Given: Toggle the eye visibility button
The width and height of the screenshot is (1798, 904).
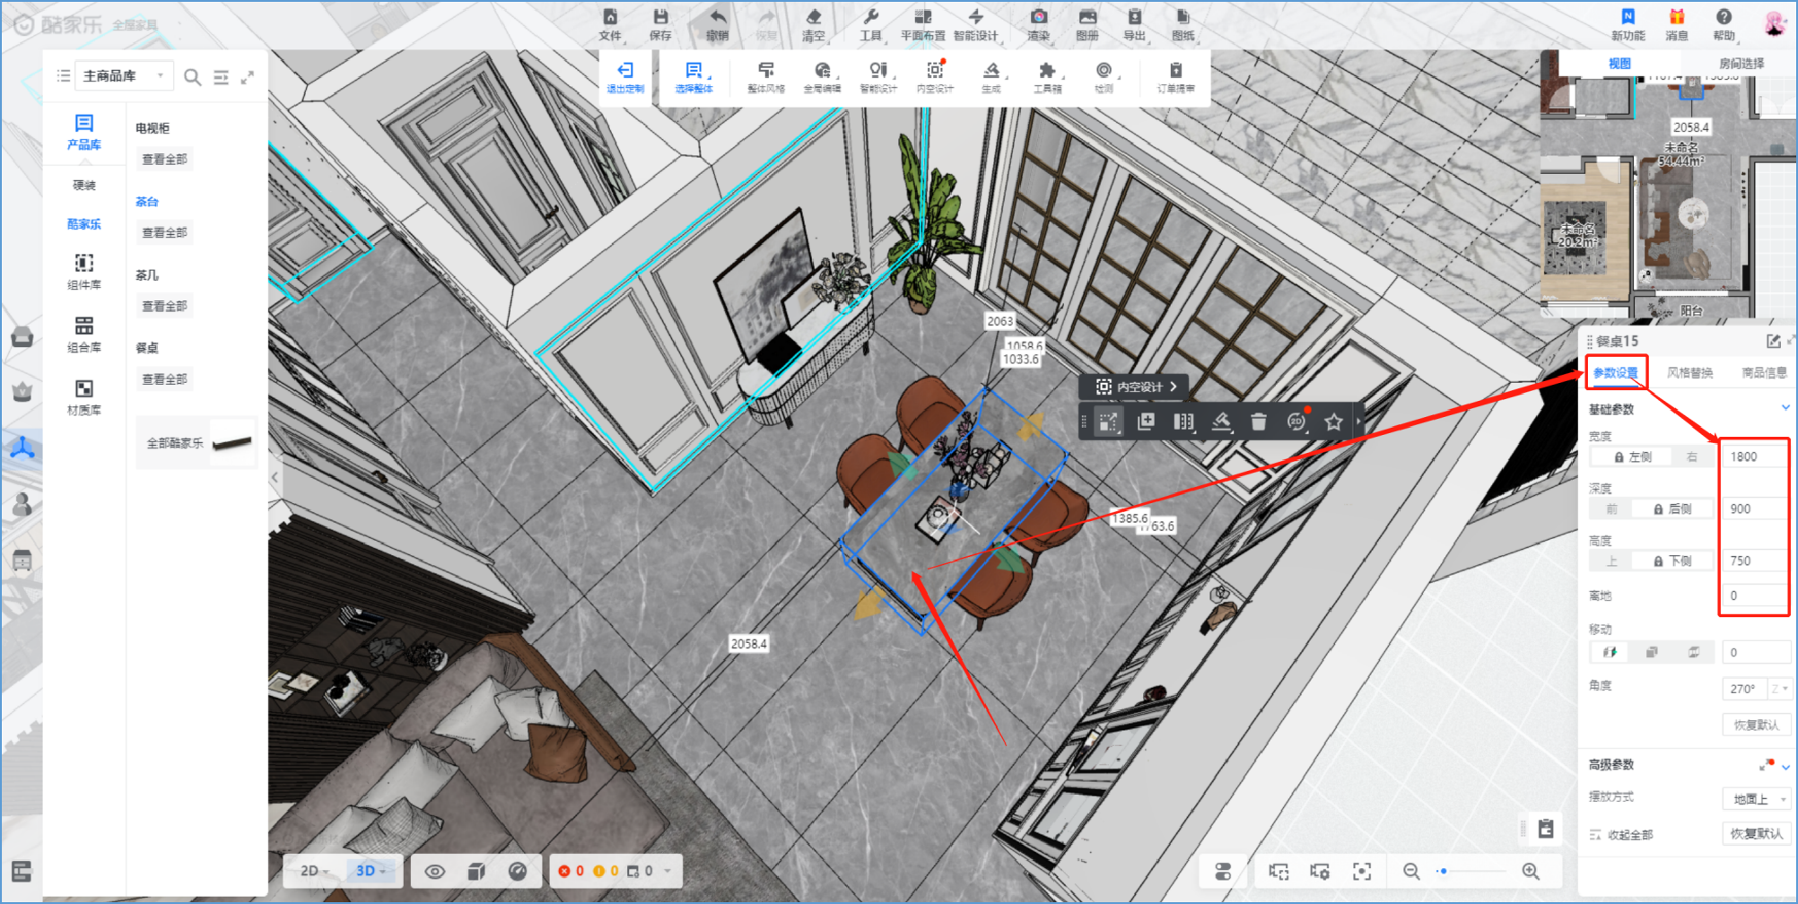Looking at the screenshot, I should (x=435, y=872).
